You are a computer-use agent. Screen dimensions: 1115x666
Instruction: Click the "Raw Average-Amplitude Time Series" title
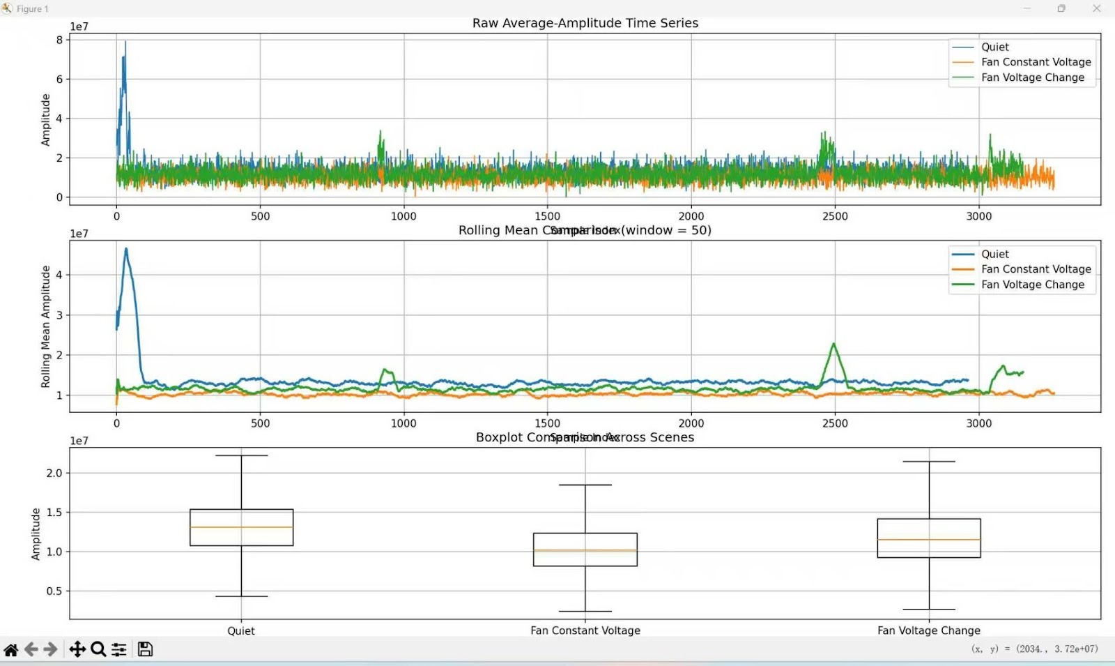point(585,23)
